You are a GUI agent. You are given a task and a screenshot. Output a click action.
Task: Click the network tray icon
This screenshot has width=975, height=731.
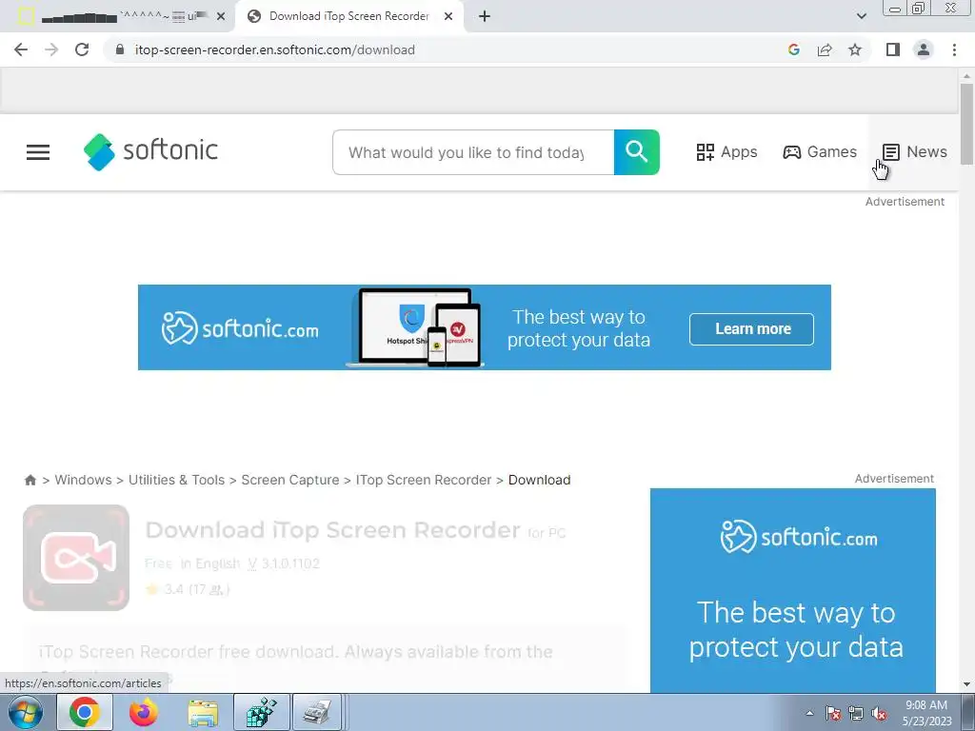pos(856,714)
